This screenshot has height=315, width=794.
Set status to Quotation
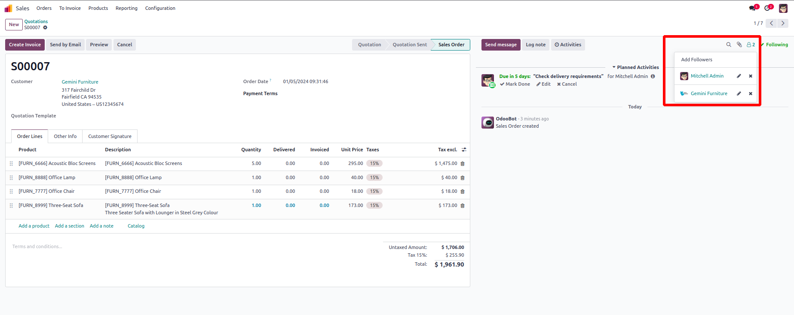[x=369, y=45]
